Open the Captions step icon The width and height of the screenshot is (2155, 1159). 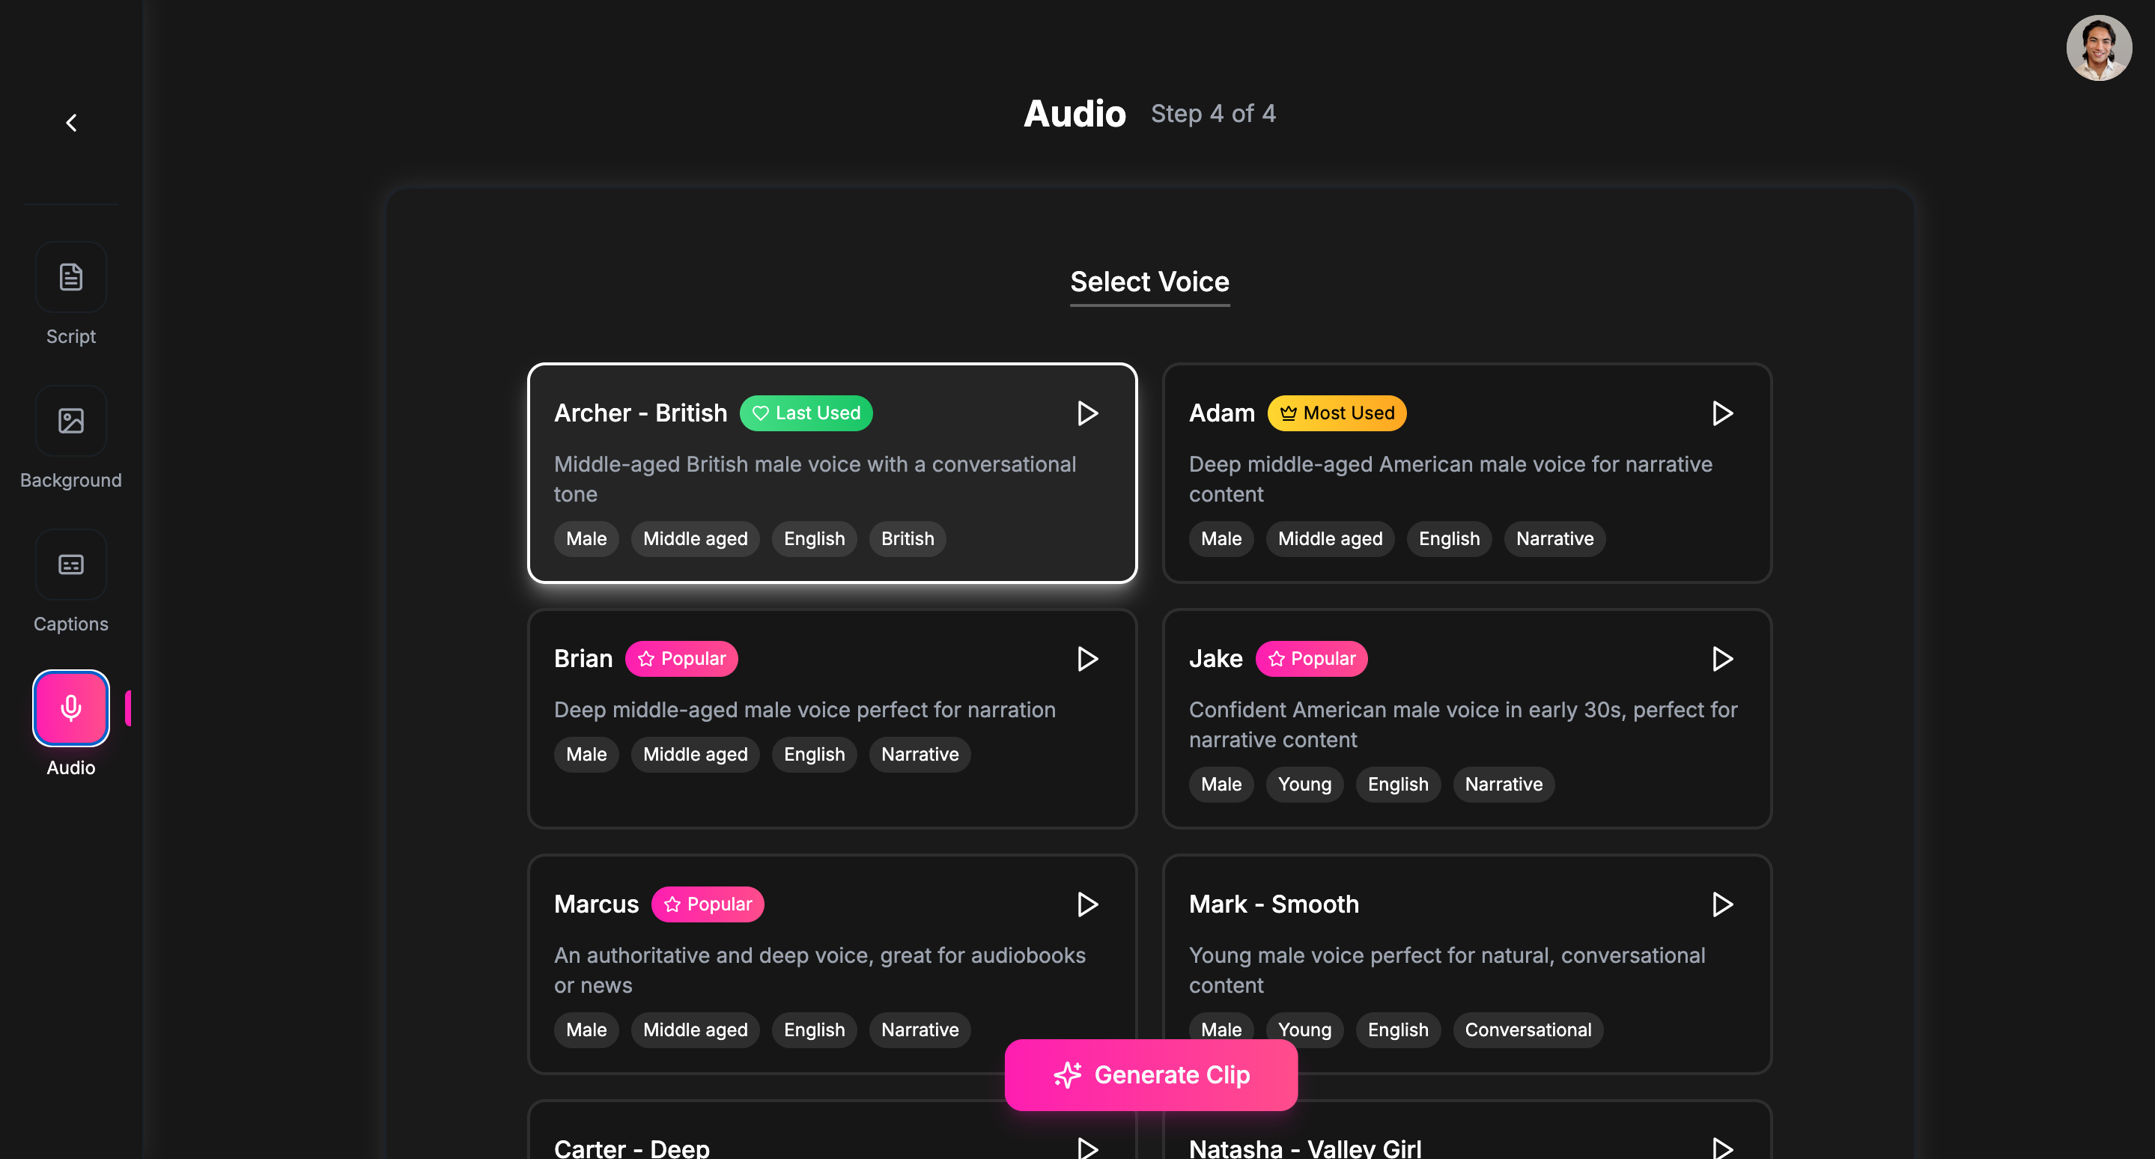tap(71, 565)
